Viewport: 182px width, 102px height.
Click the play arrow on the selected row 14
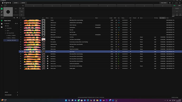coord(23,52)
